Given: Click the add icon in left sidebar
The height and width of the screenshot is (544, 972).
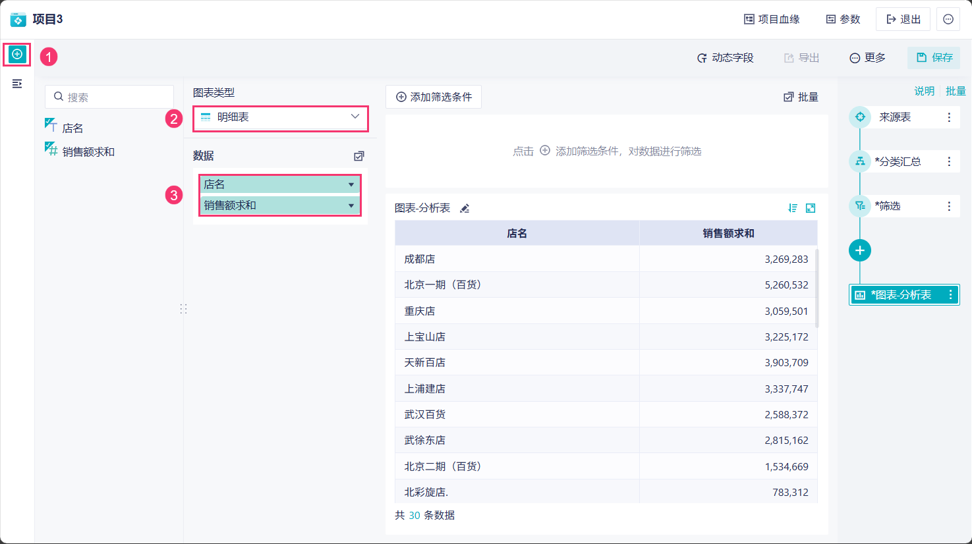Looking at the screenshot, I should coord(17,54).
